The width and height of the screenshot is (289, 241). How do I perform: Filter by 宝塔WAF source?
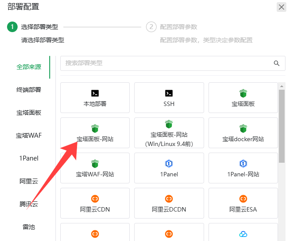click(29, 135)
